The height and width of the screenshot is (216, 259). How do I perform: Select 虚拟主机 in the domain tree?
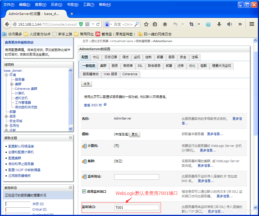click(x=21, y=98)
